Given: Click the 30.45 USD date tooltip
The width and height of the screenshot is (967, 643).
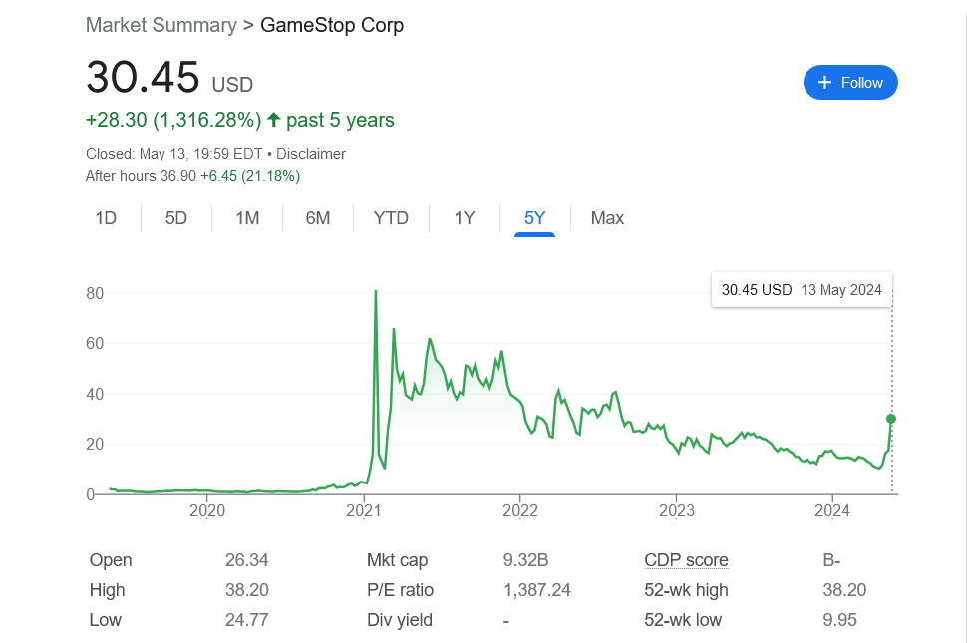Looking at the screenshot, I should (x=802, y=290).
